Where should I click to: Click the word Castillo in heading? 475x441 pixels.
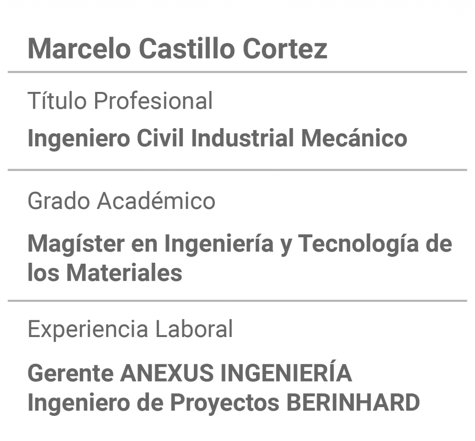[x=186, y=49]
